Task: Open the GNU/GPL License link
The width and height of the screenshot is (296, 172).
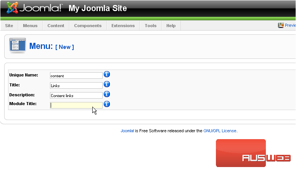Action: click(220, 131)
